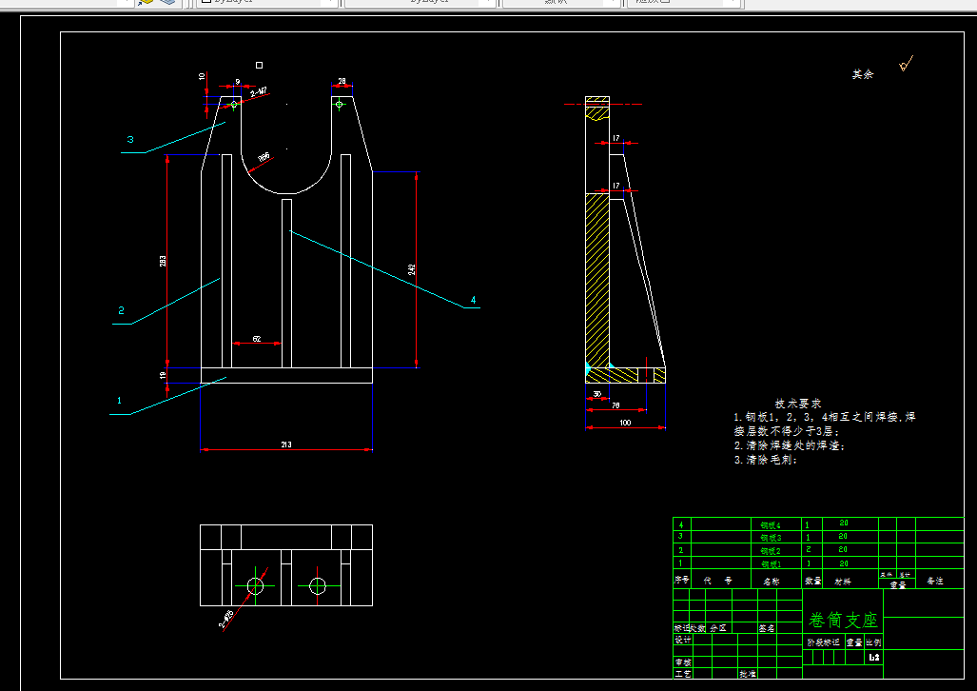Viewport: 977px width, 691px height.
Task: Select the 工艺 label in title block
Action: (x=682, y=674)
